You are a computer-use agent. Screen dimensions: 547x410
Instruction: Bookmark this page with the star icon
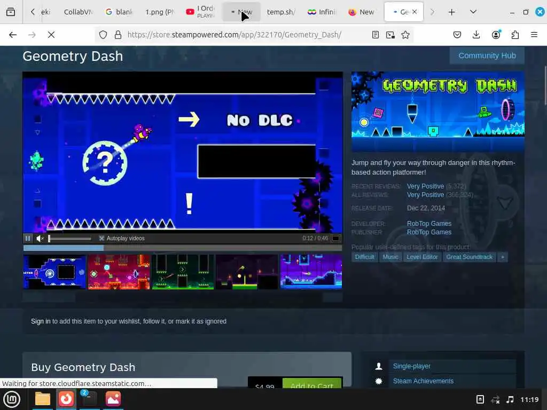[405, 35]
